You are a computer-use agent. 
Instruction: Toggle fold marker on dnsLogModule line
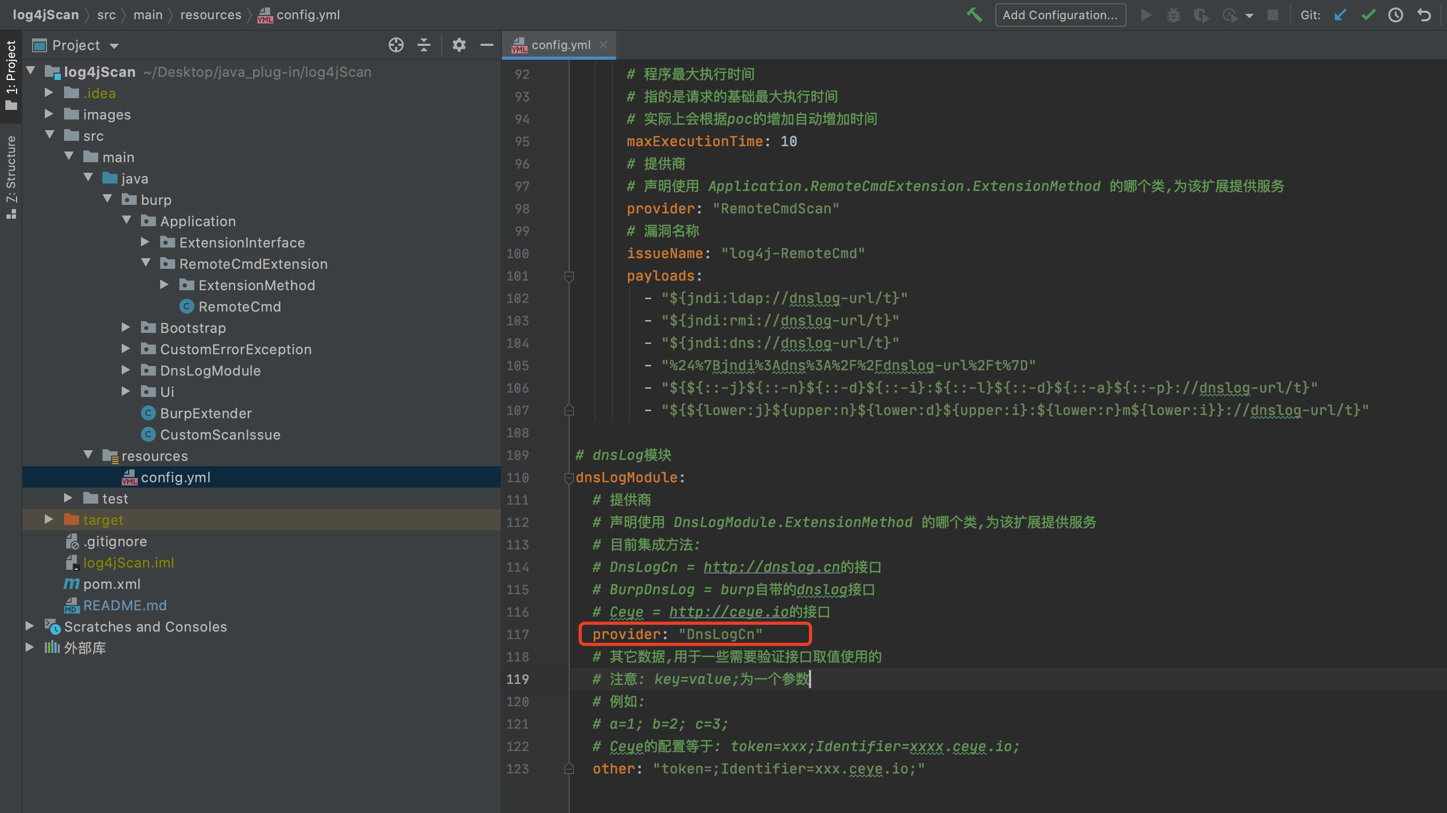pyautogui.click(x=569, y=477)
